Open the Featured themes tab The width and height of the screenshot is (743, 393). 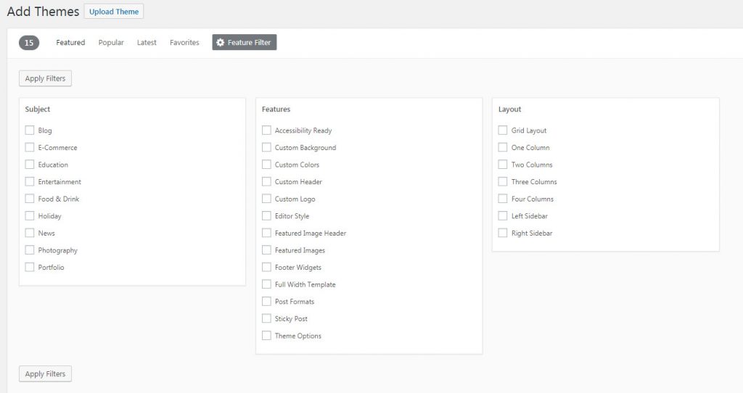click(x=70, y=42)
